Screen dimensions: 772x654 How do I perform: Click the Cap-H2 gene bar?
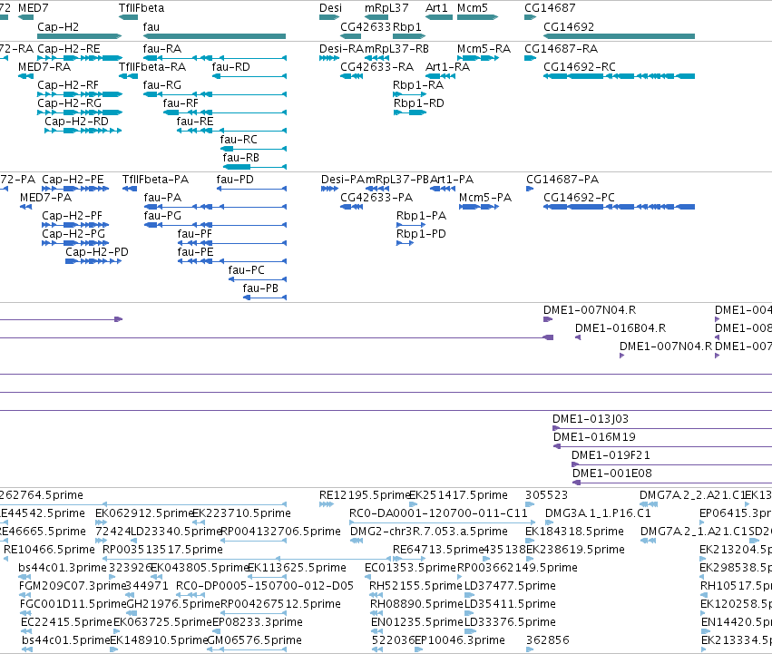point(79,36)
